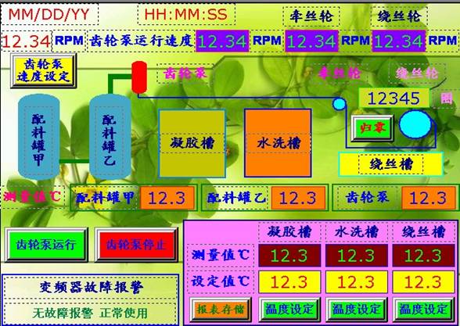This screenshot has height=326, width=460.
Task: Click the small cyan traction wheel circle
Action: pos(340,104)
